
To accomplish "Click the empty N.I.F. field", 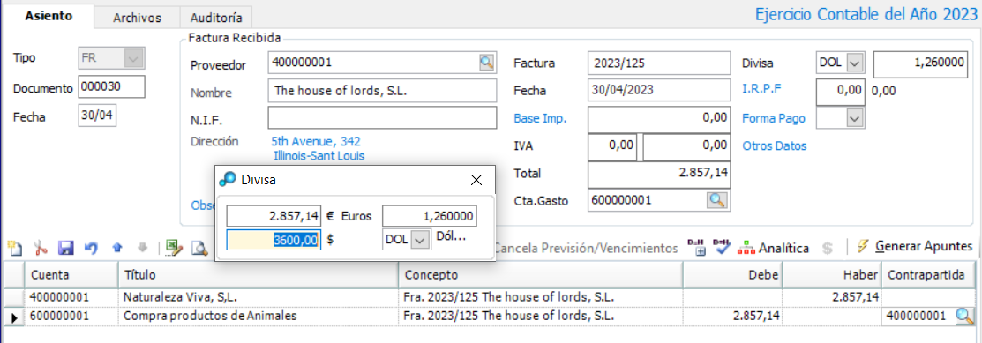I will click(x=382, y=117).
